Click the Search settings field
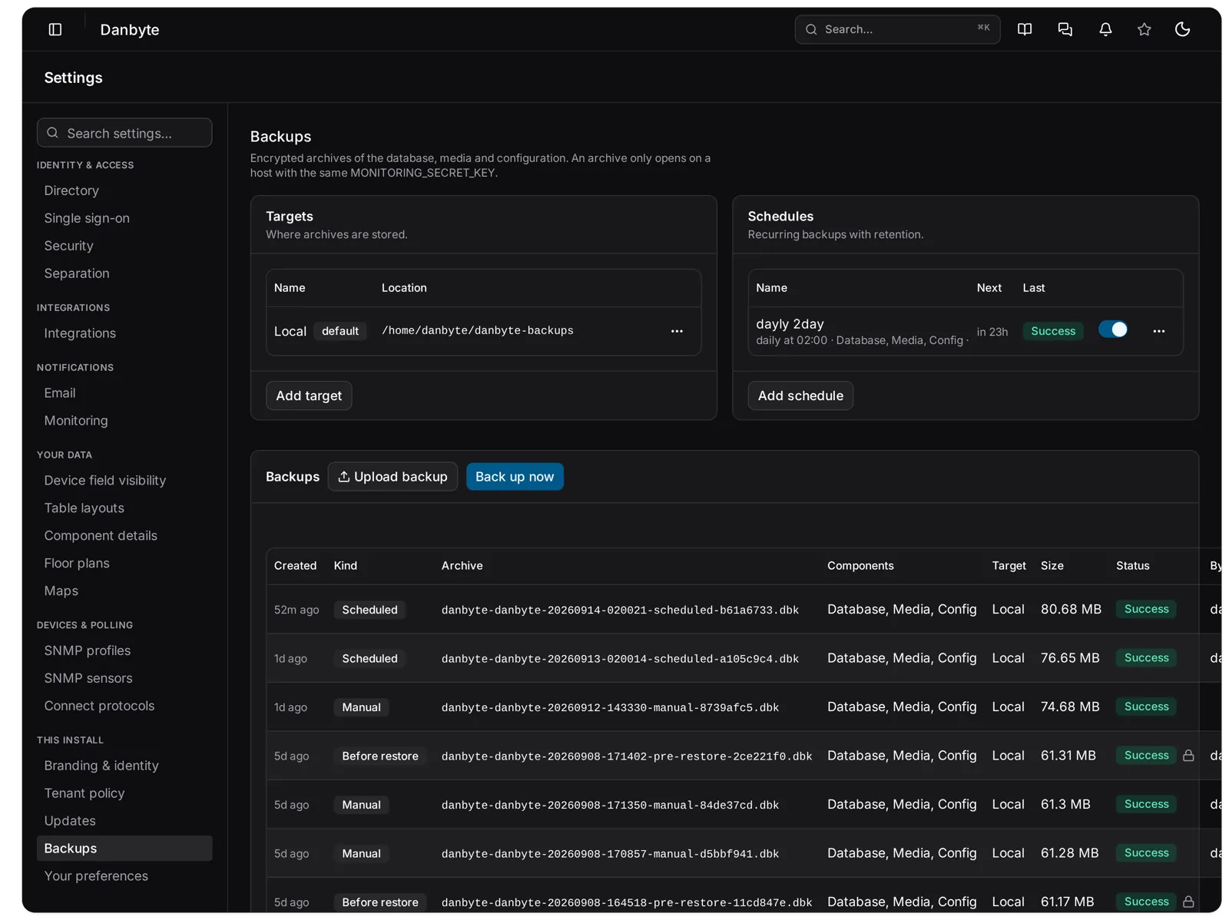Viewport: 1229px width, 920px height. (124, 133)
